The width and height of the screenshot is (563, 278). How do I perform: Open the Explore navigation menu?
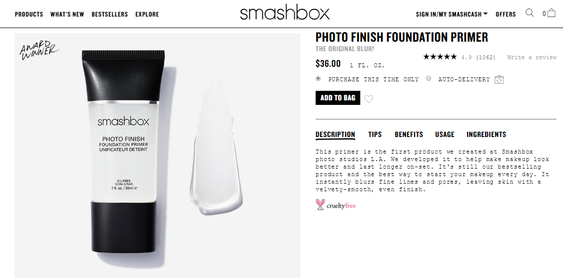[x=147, y=15]
